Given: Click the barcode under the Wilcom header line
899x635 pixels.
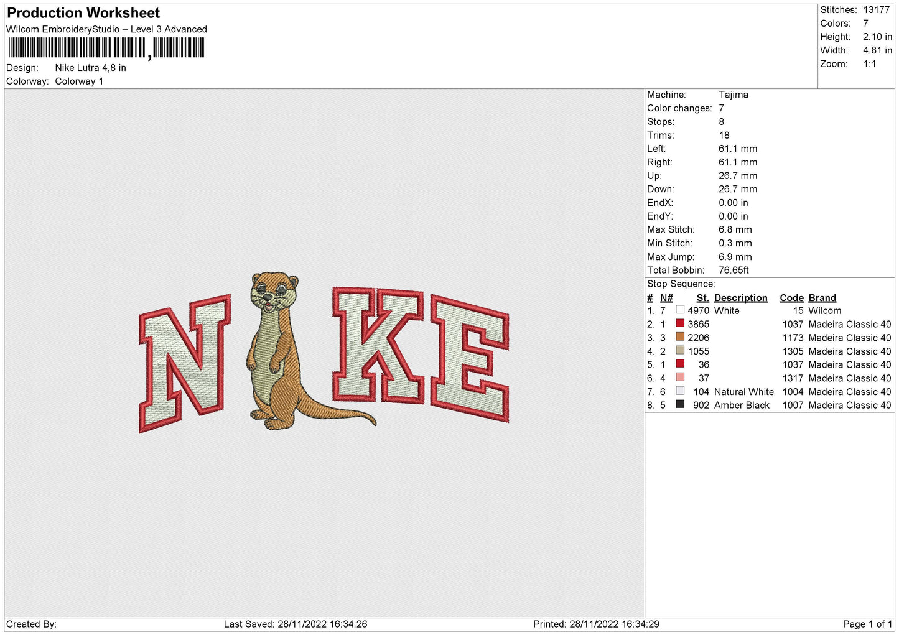Looking at the screenshot, I should (107, 48).
